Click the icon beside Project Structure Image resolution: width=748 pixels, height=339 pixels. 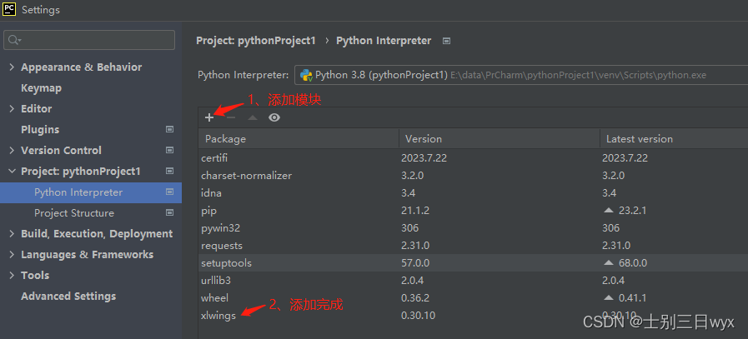tap(169, 212)
